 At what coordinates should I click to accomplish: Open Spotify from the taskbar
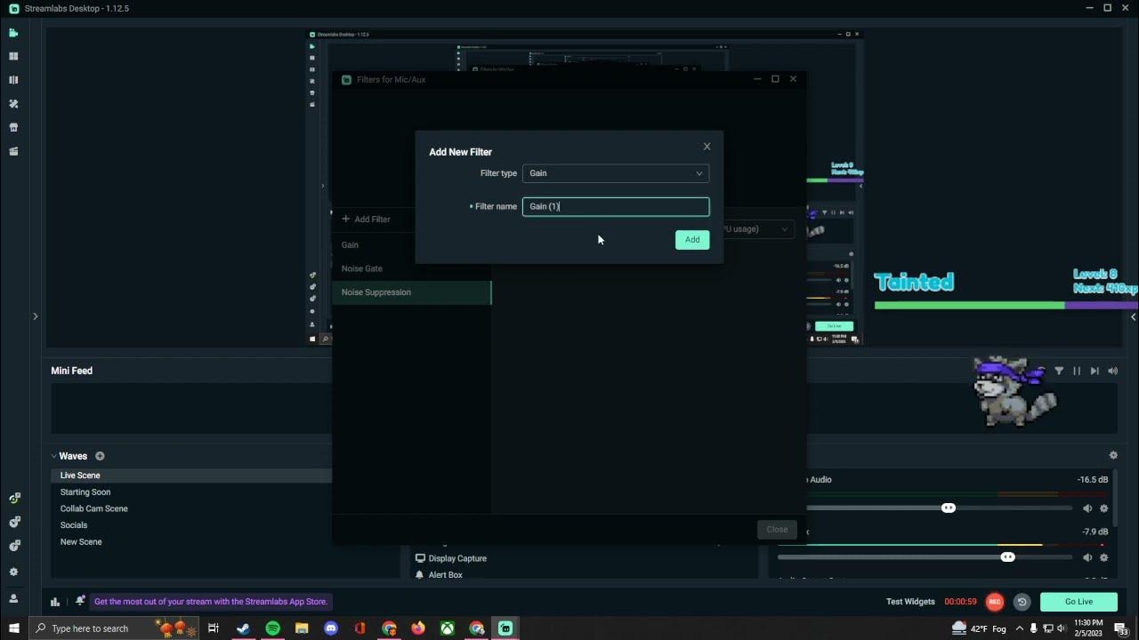[x=272, y=628]
